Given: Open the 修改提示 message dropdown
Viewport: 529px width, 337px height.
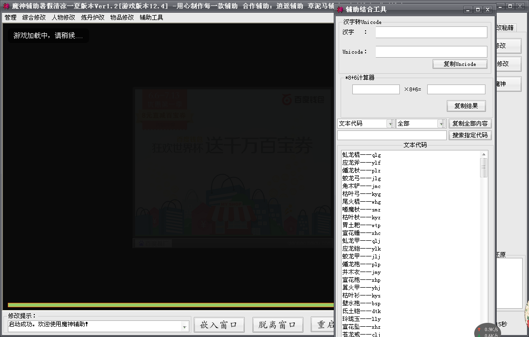Looking at the screenshot, I should [184, 327].
